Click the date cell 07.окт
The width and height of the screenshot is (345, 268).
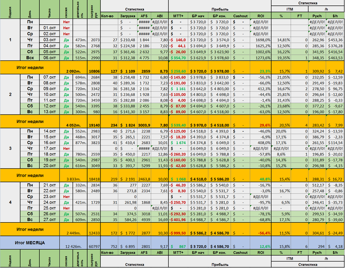pyautogui.click(x=49, y=77)
